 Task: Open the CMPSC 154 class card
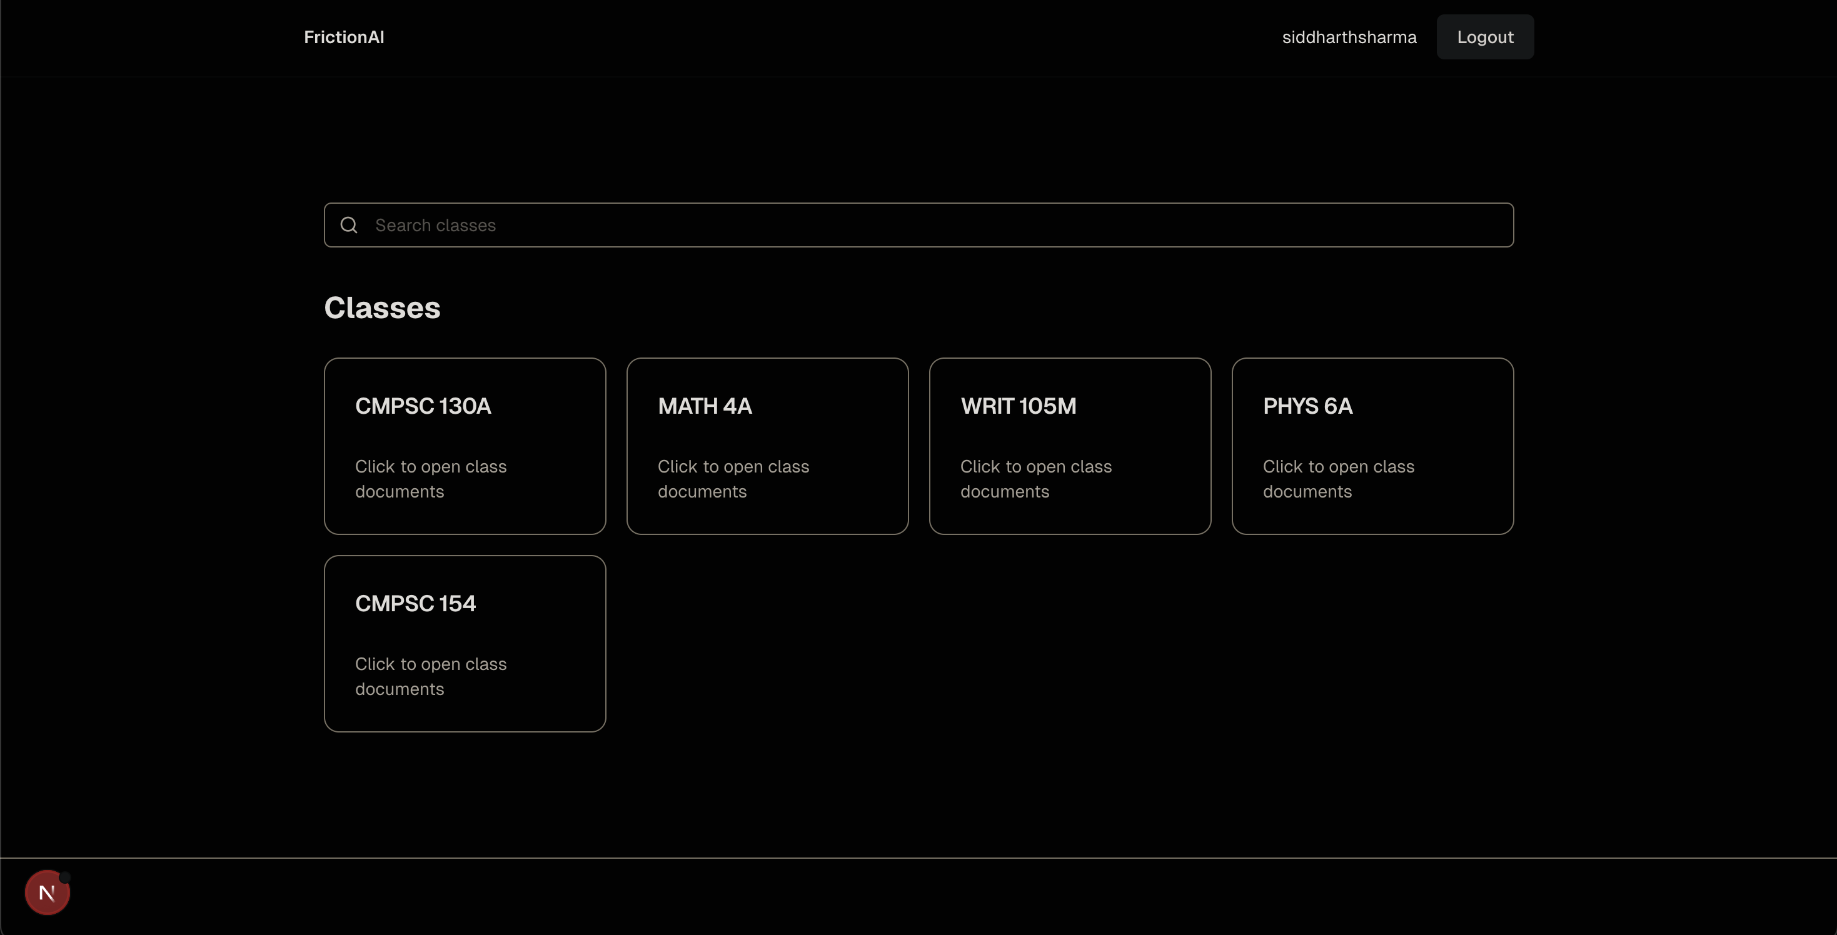click(x=465, y=644)
